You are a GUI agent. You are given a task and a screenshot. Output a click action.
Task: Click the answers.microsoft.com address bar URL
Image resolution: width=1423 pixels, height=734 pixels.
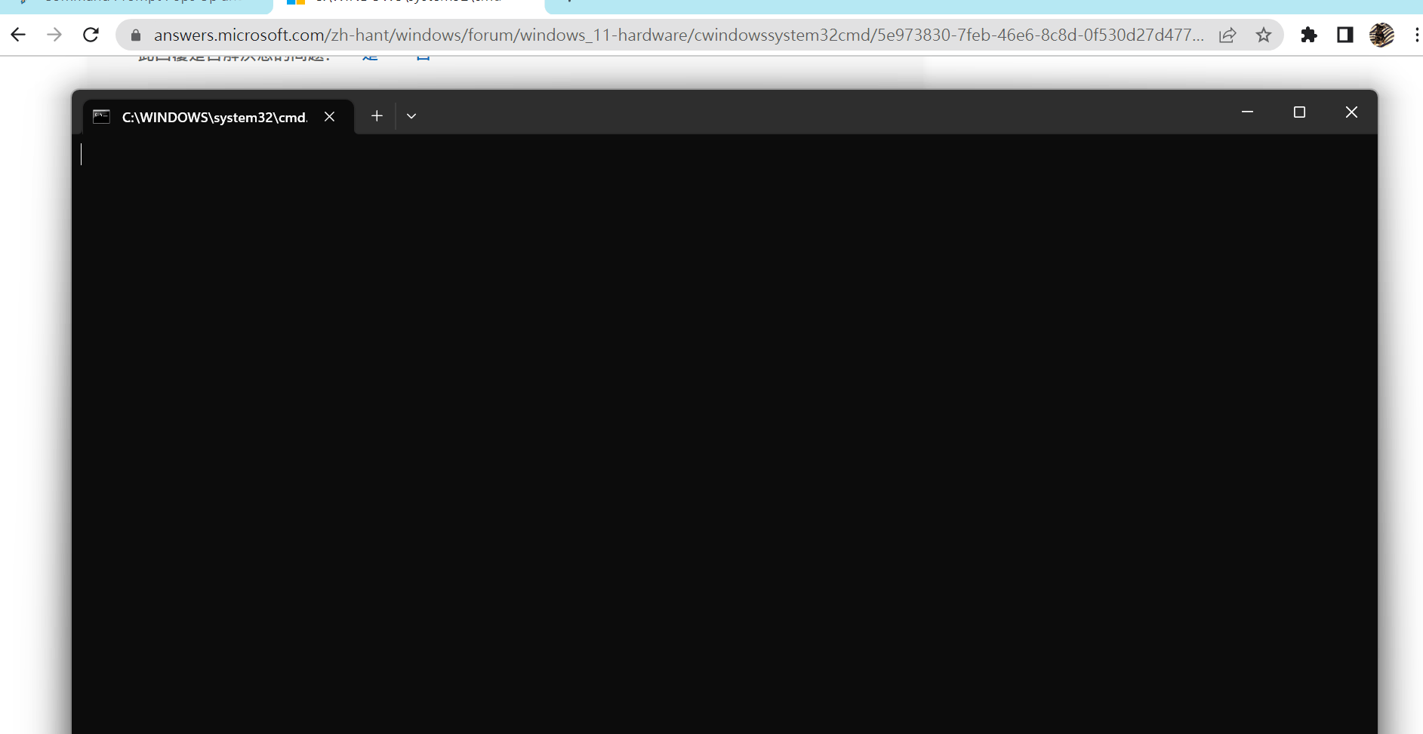pos(678,35)
